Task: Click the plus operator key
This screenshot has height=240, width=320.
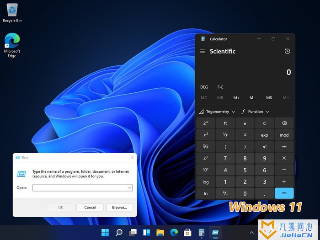Action: tap(284, 181)
